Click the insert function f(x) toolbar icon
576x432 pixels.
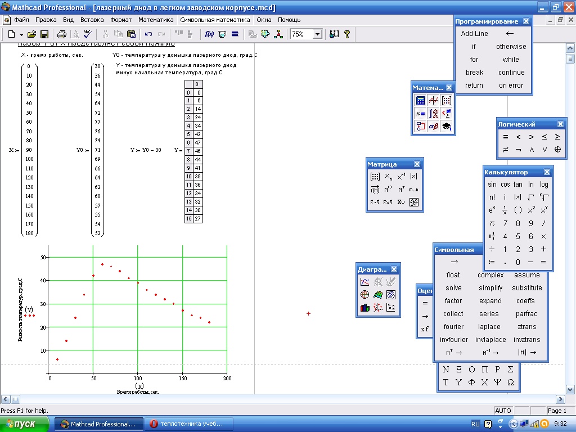tap(209, 34)
